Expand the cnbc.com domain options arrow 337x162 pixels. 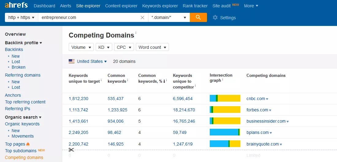(x=267, y=99)
